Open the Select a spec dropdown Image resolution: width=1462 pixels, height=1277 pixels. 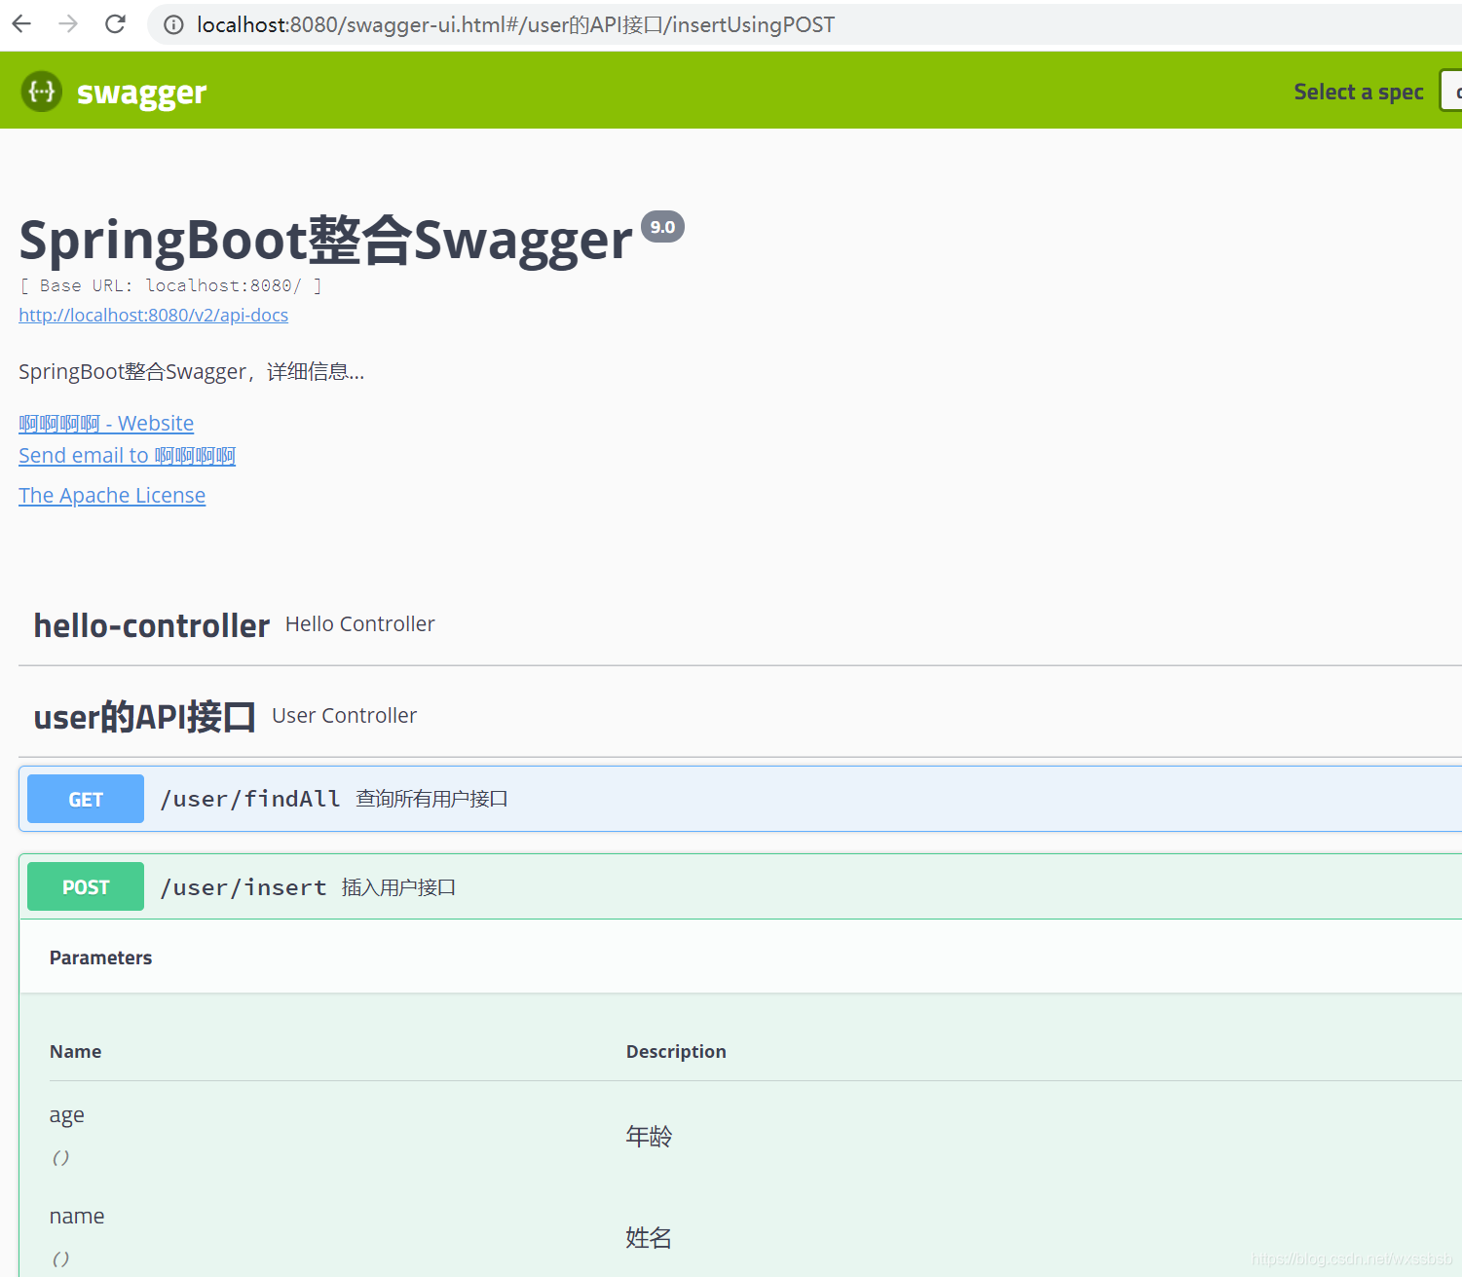(x=1450, y=91)
